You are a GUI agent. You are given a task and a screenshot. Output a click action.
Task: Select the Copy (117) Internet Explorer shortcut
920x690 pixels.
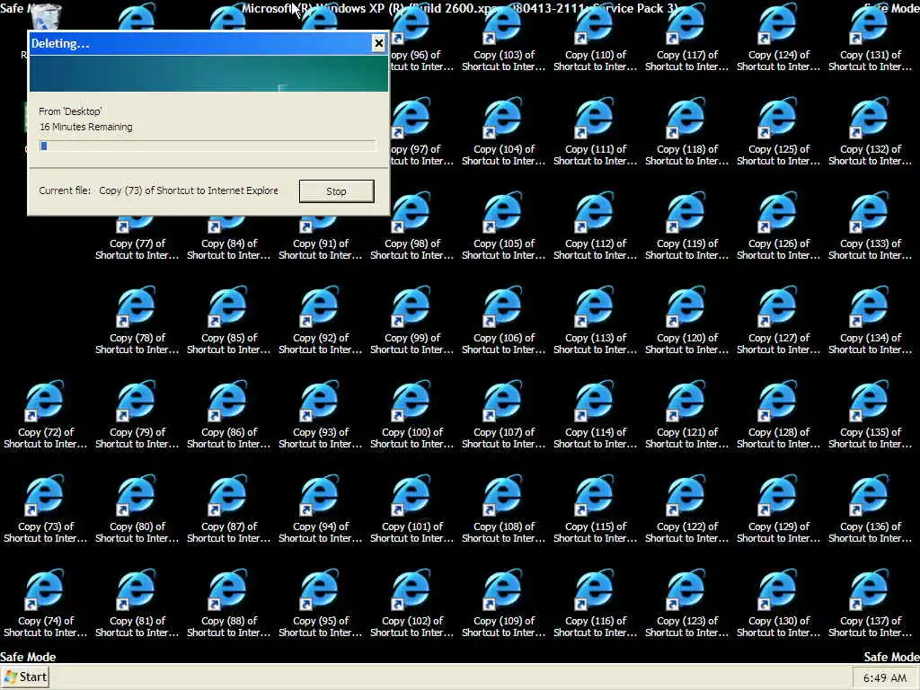click(x=686, y=38)
